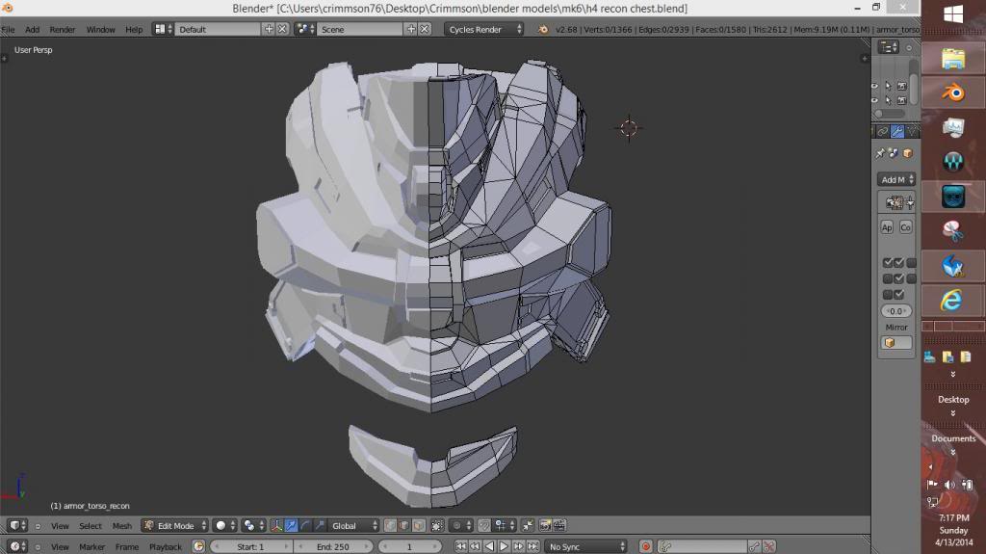Open the No Sync playback dropdown

[x=584, y=546]
